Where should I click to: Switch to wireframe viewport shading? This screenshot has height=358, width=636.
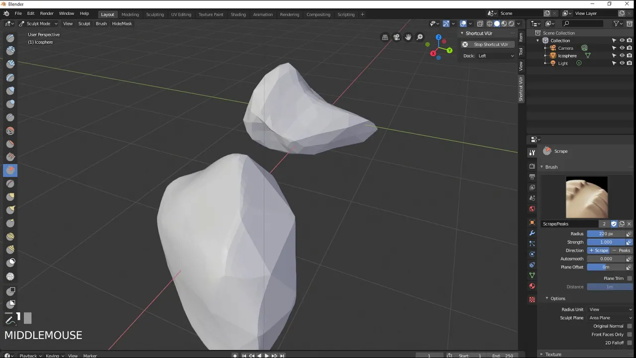pos(490,23)
